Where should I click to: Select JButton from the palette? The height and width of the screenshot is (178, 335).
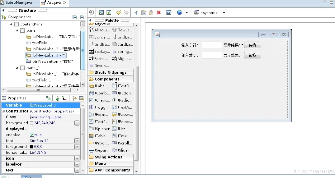click(122, 93)
